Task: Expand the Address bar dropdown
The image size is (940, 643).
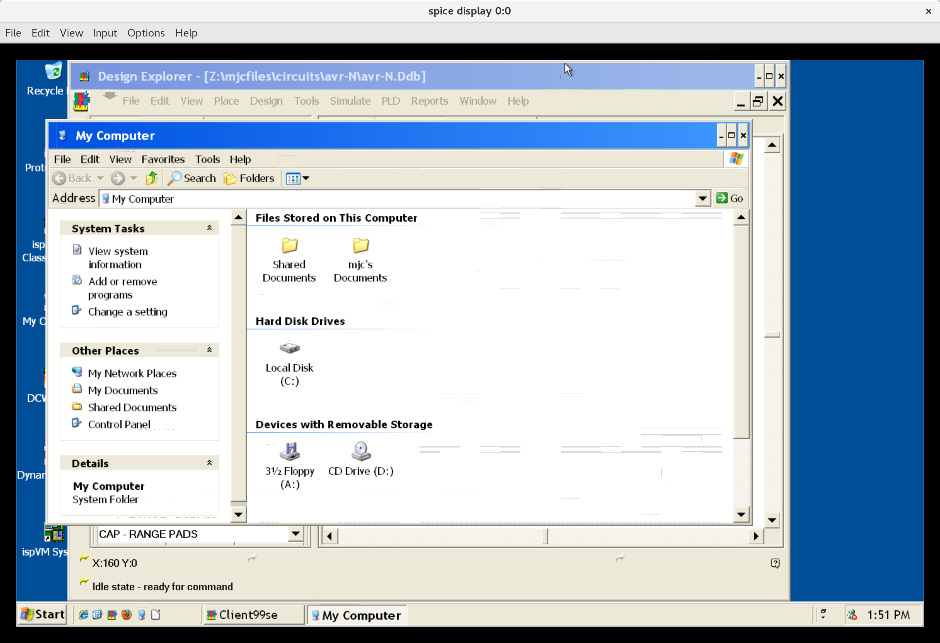Action: [x=702, y=199]
